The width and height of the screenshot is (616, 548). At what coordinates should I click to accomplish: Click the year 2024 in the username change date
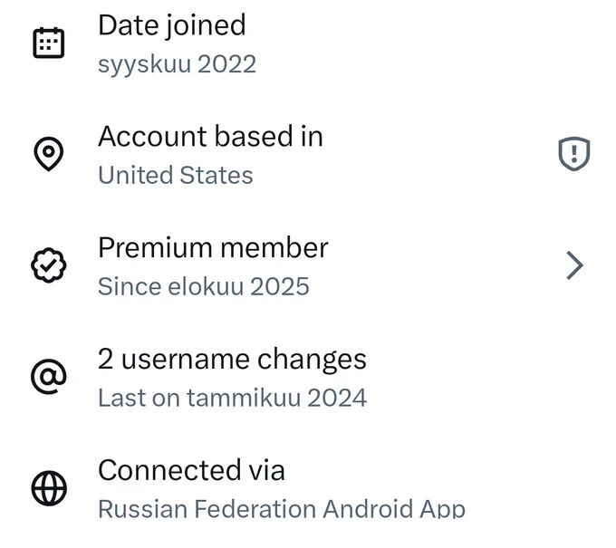(337, 398)
